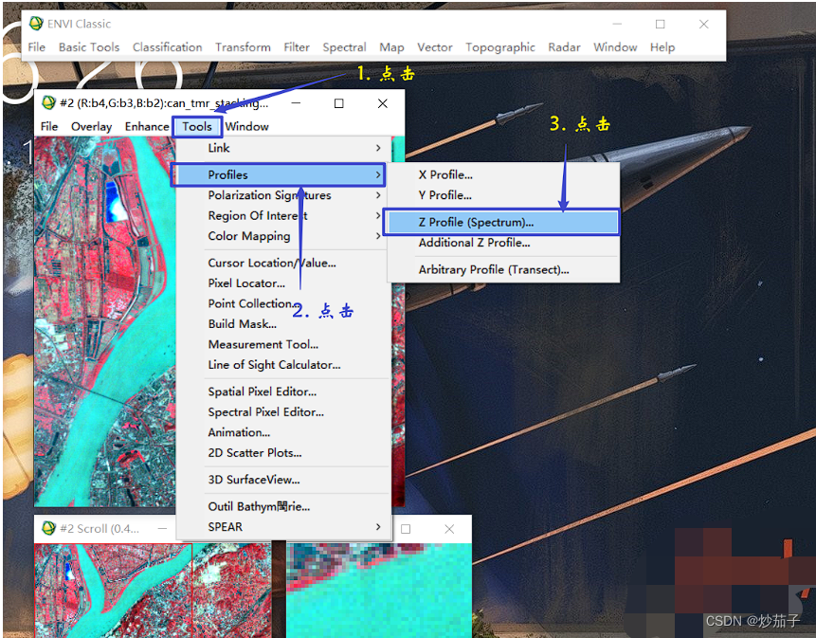Close the zoom window
The image size is (816, 638).
pyautogui.click(x=449, y=529)
